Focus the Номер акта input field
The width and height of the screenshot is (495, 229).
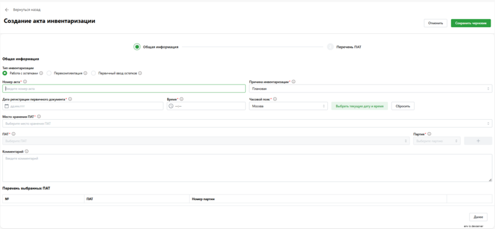pyautogui.click(x=124, y=88)
